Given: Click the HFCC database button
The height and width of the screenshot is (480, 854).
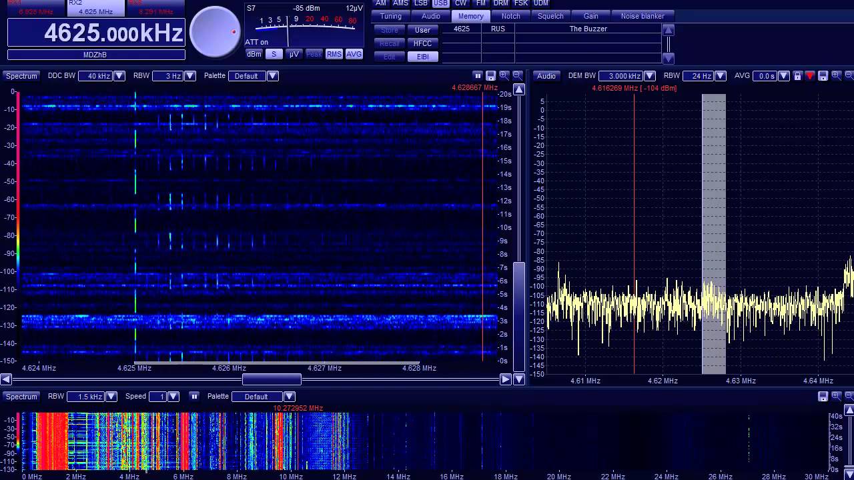Looking at the screenshot, I should point(422,43).
